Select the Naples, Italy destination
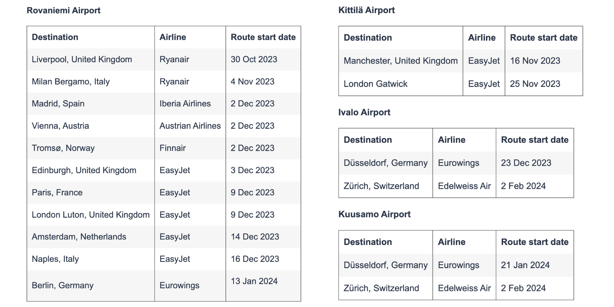This screenshot has width=614, height=307. (55, 259)
